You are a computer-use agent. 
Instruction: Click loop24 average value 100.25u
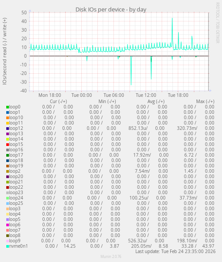tap(139, 198)
